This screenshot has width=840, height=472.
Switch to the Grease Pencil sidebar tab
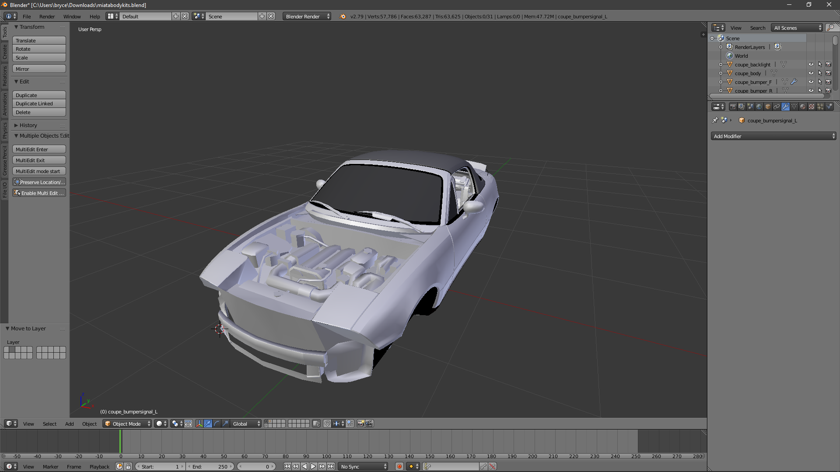pyautogui.click(x=5, y=161)
